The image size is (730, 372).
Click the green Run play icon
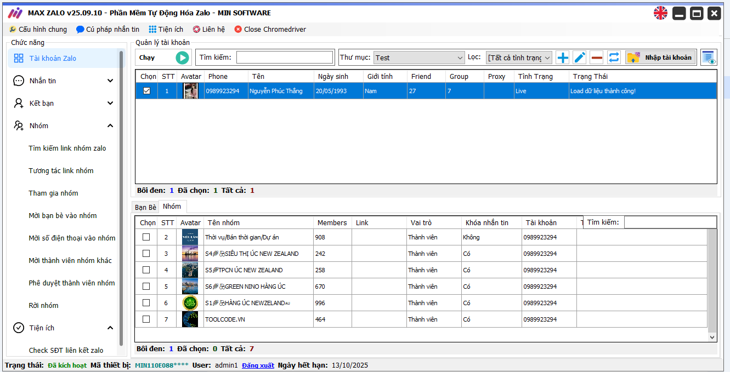coord(182,58)
